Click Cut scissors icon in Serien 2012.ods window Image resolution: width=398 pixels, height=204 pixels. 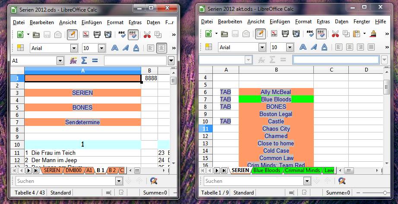pyautogui.click(x=147, y=35)
